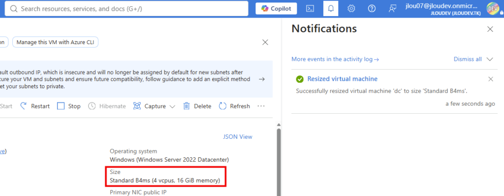Toggle the Notifications bell icon
This screenshot has height=196, width=504.
(330, 9)
